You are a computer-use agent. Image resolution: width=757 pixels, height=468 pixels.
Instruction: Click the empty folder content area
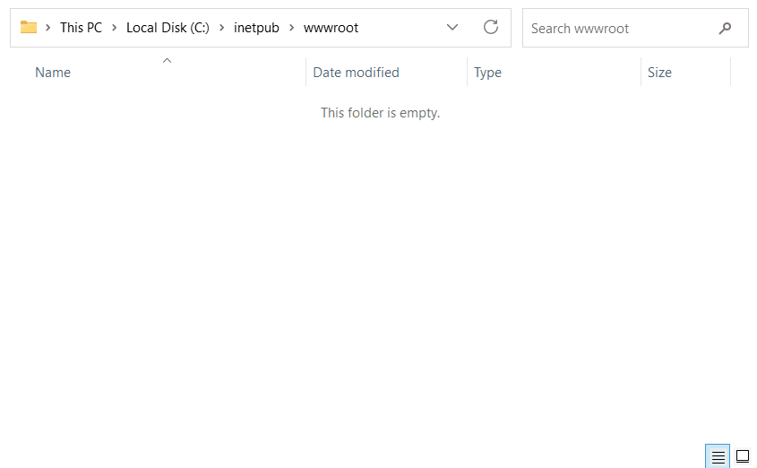tap(378, 269)
